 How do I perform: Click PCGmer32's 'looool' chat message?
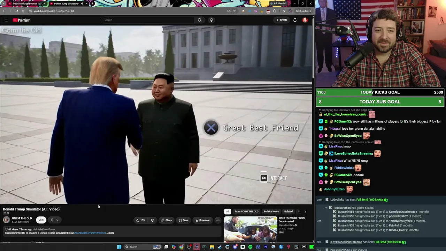click(358, 175)
